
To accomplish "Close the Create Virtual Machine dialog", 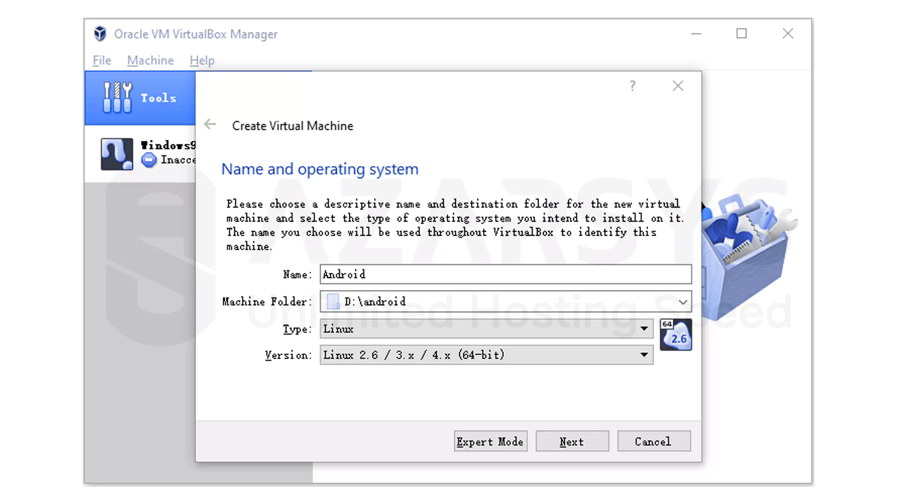I will coord(677,86).
